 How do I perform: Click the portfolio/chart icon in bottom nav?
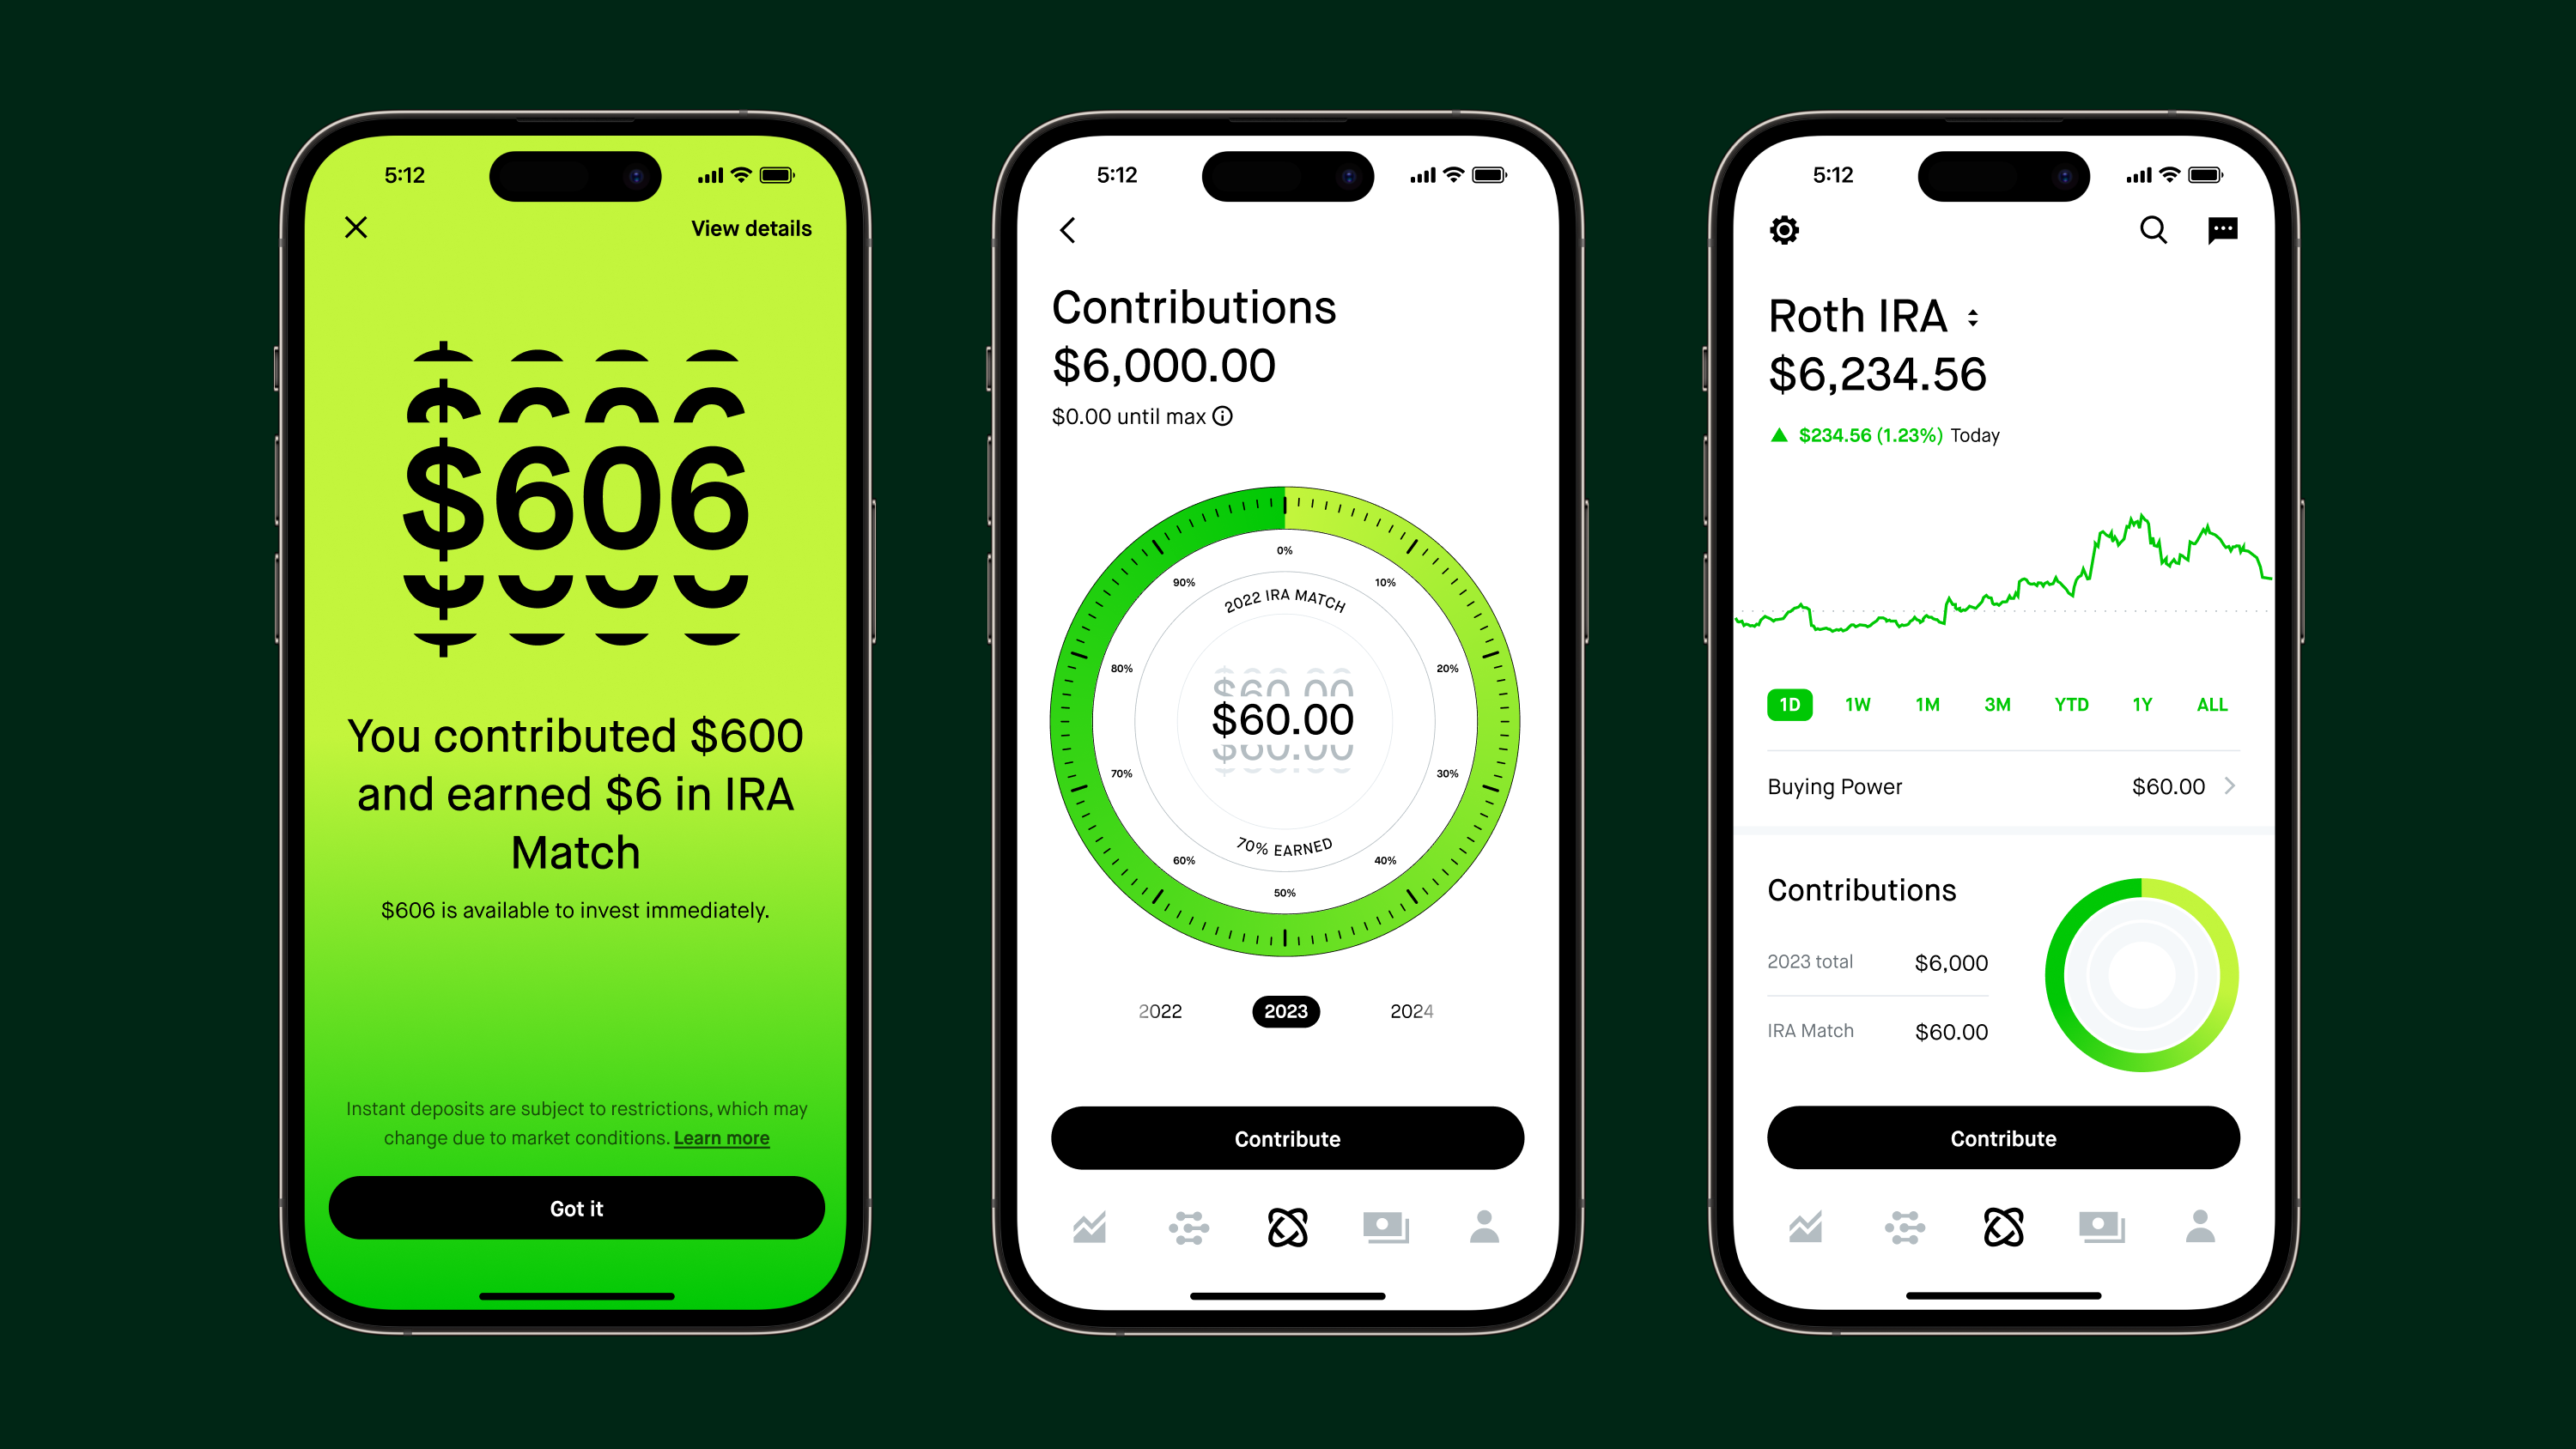pos(1095,1228)
